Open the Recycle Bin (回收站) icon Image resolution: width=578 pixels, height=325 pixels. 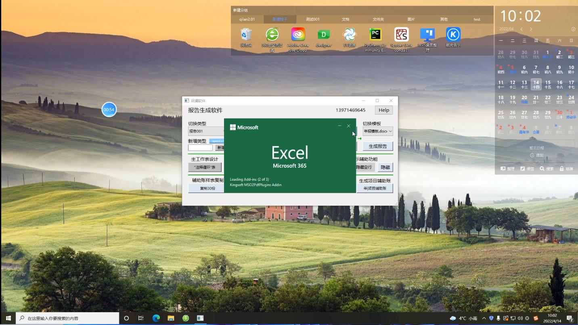pos(246,35)
